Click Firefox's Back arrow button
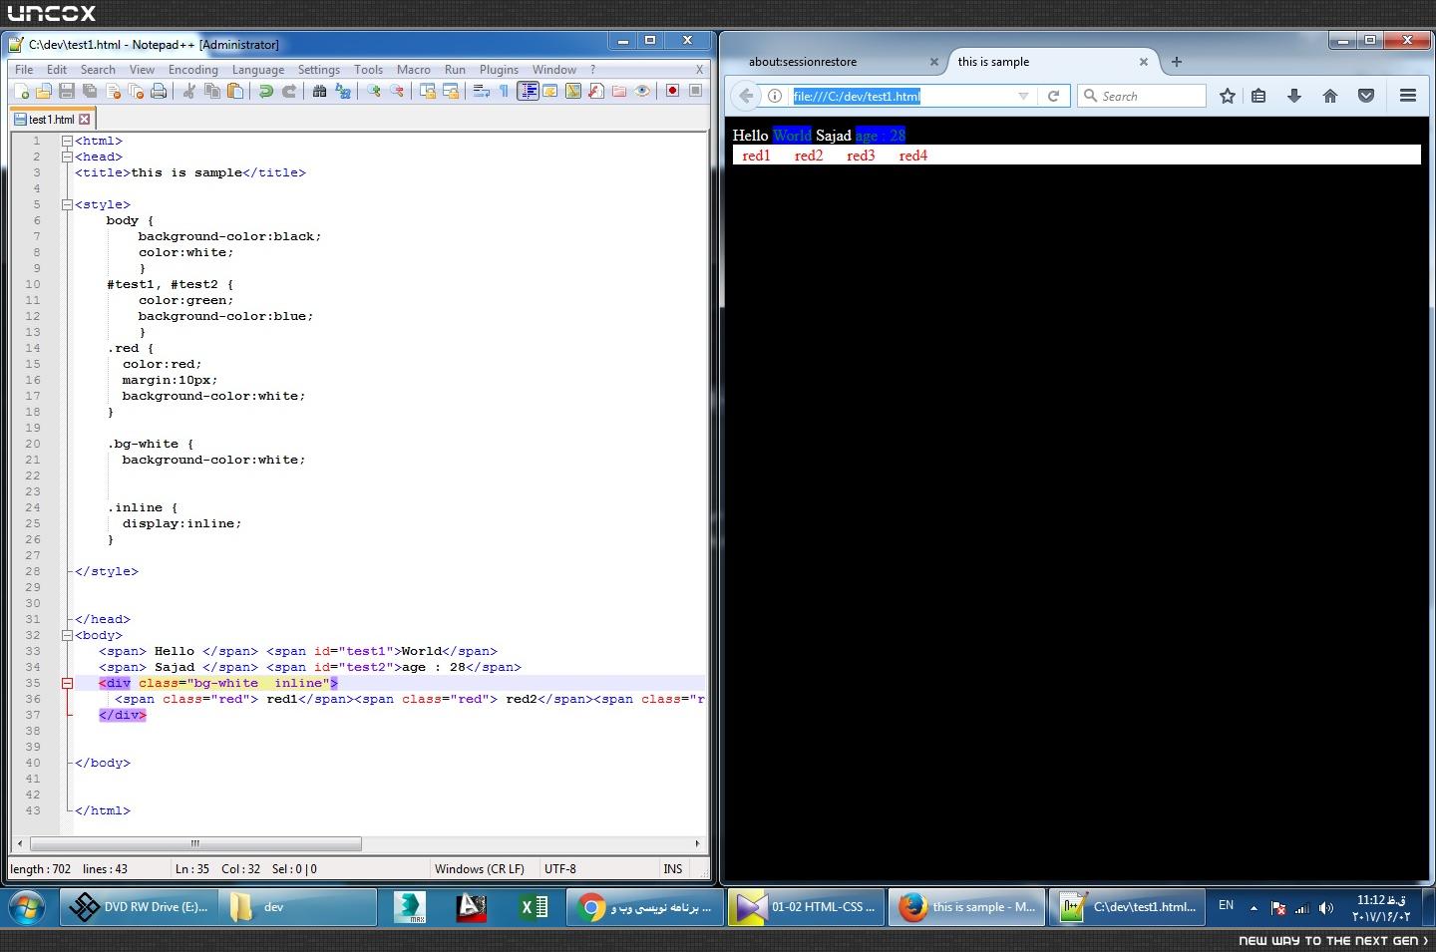 [x=745, y=96]
